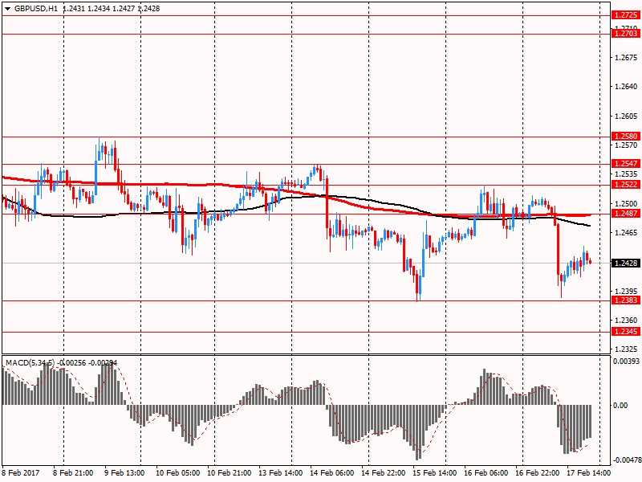The width and height of the screenshot is (642, 482).
Task: Select the 1.2487 red level label
Action: tap(624, 214)
